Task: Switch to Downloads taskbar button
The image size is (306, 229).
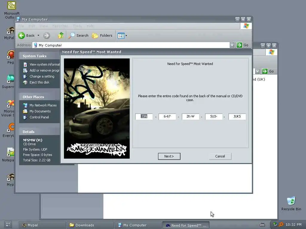Action: pyautogui.click(x=90, y=225)
